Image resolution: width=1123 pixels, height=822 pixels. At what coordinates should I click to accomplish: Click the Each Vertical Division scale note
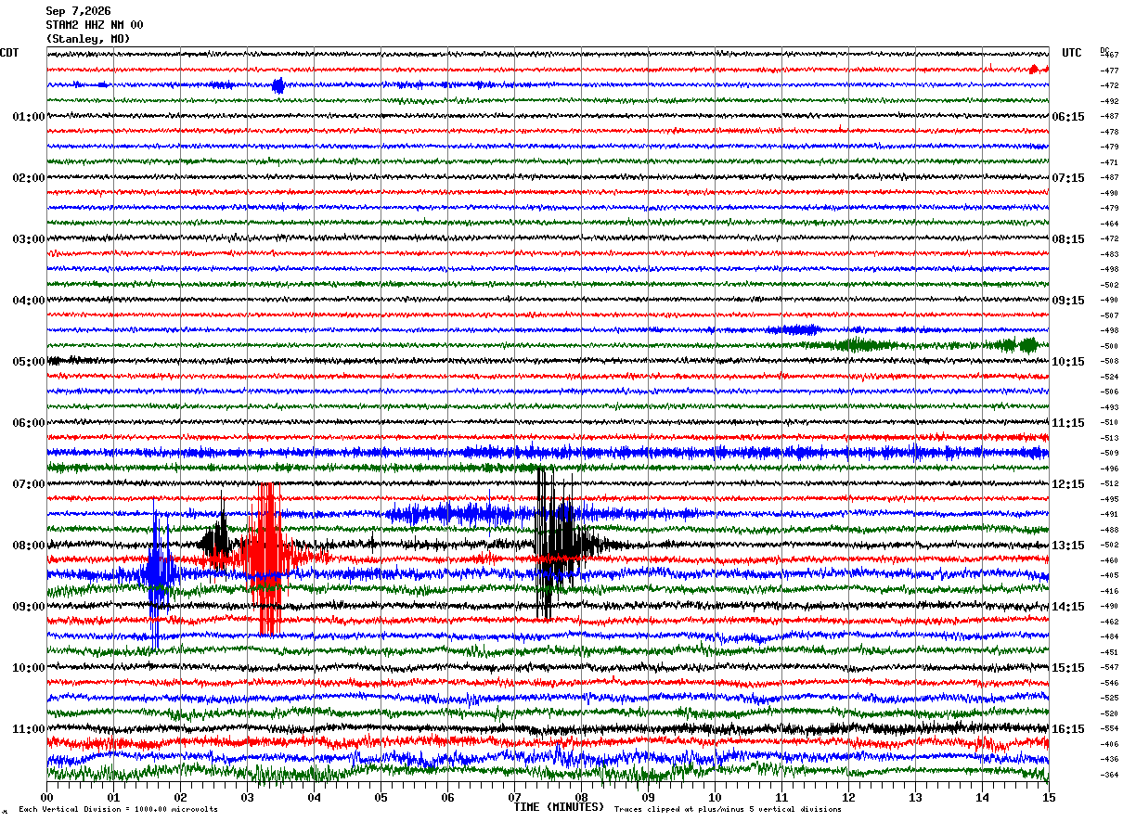[118, 809]
